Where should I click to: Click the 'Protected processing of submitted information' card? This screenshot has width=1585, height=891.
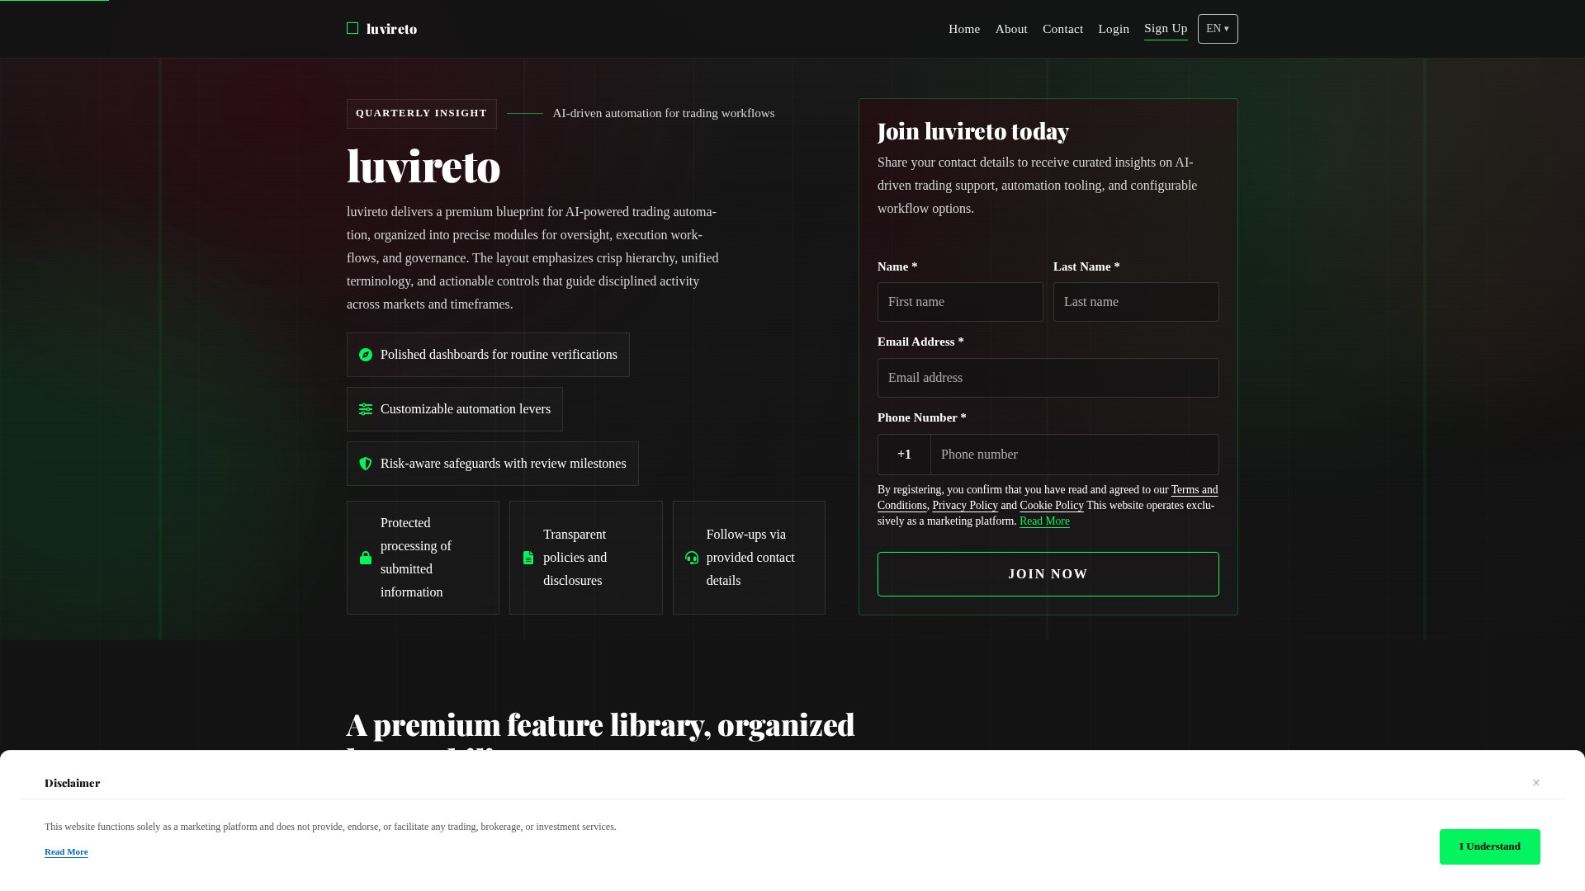[423, 558]
